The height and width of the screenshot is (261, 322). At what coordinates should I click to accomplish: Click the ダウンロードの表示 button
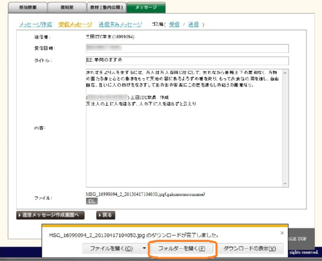[250, 249]
